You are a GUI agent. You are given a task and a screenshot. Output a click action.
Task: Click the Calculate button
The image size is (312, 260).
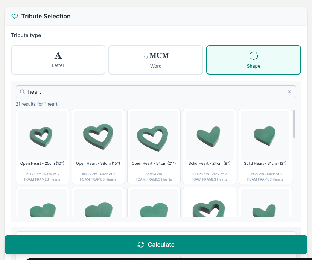tap(156, 245)
